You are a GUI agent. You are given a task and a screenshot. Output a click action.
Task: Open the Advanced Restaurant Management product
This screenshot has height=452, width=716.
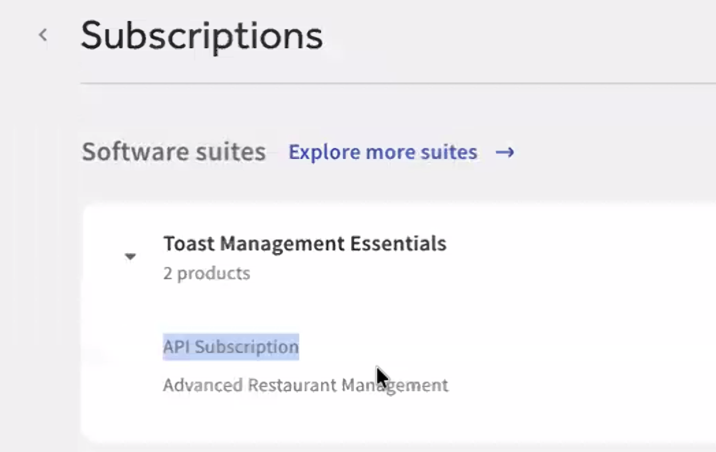click(305, 385)
